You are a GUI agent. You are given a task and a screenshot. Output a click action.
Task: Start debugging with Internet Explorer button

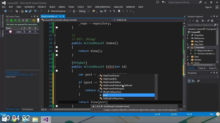57,11
